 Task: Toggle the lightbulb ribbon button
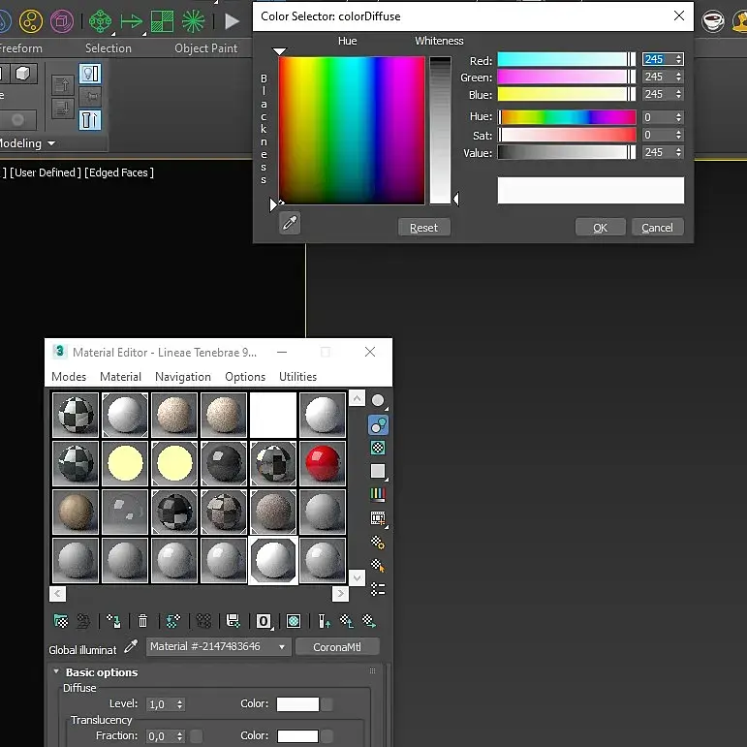(90, 75)
